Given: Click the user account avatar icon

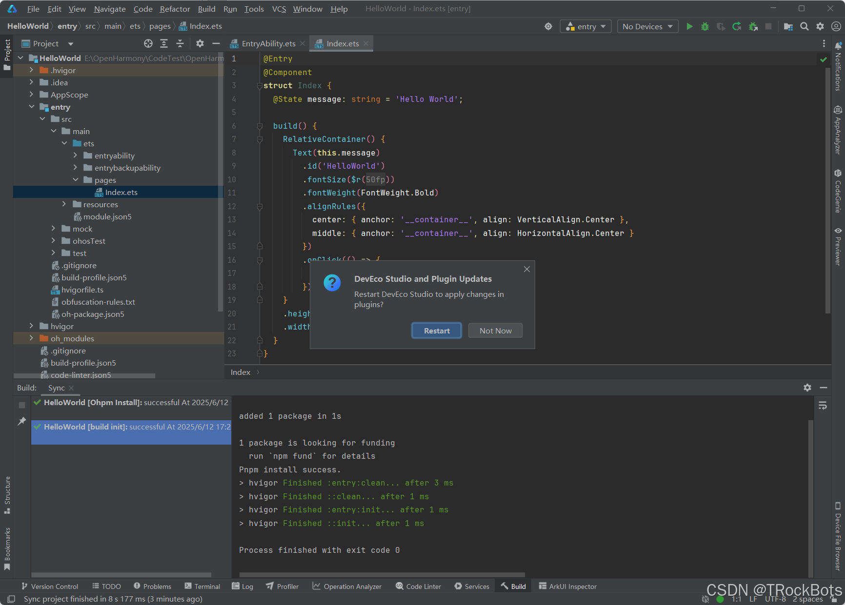Looking at the screenshot, I should pyautogui.click(x=836, y=26).
